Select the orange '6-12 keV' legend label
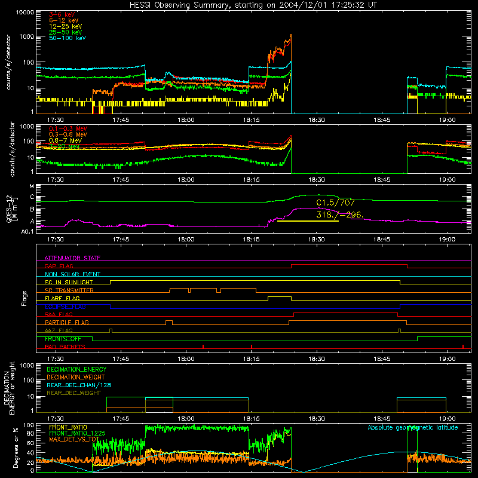 click(64, 20)
